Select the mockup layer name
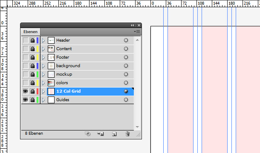The image size is (260, 153). 64,74
